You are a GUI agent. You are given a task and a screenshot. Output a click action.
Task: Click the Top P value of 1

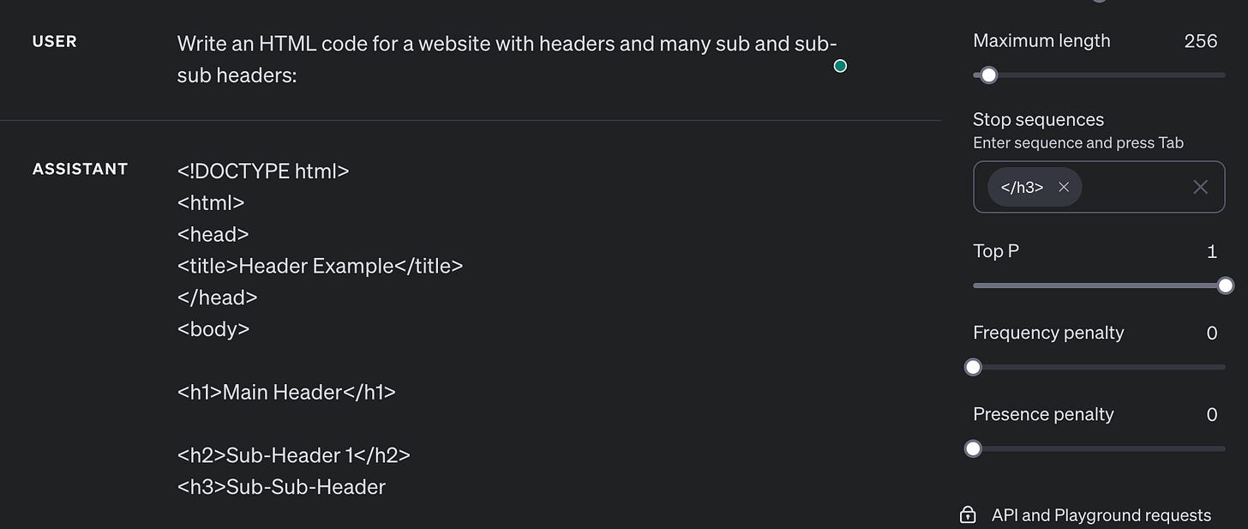[1212, 251]
